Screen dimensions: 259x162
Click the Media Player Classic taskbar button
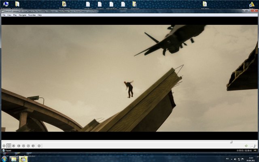(x=23, y=159)
